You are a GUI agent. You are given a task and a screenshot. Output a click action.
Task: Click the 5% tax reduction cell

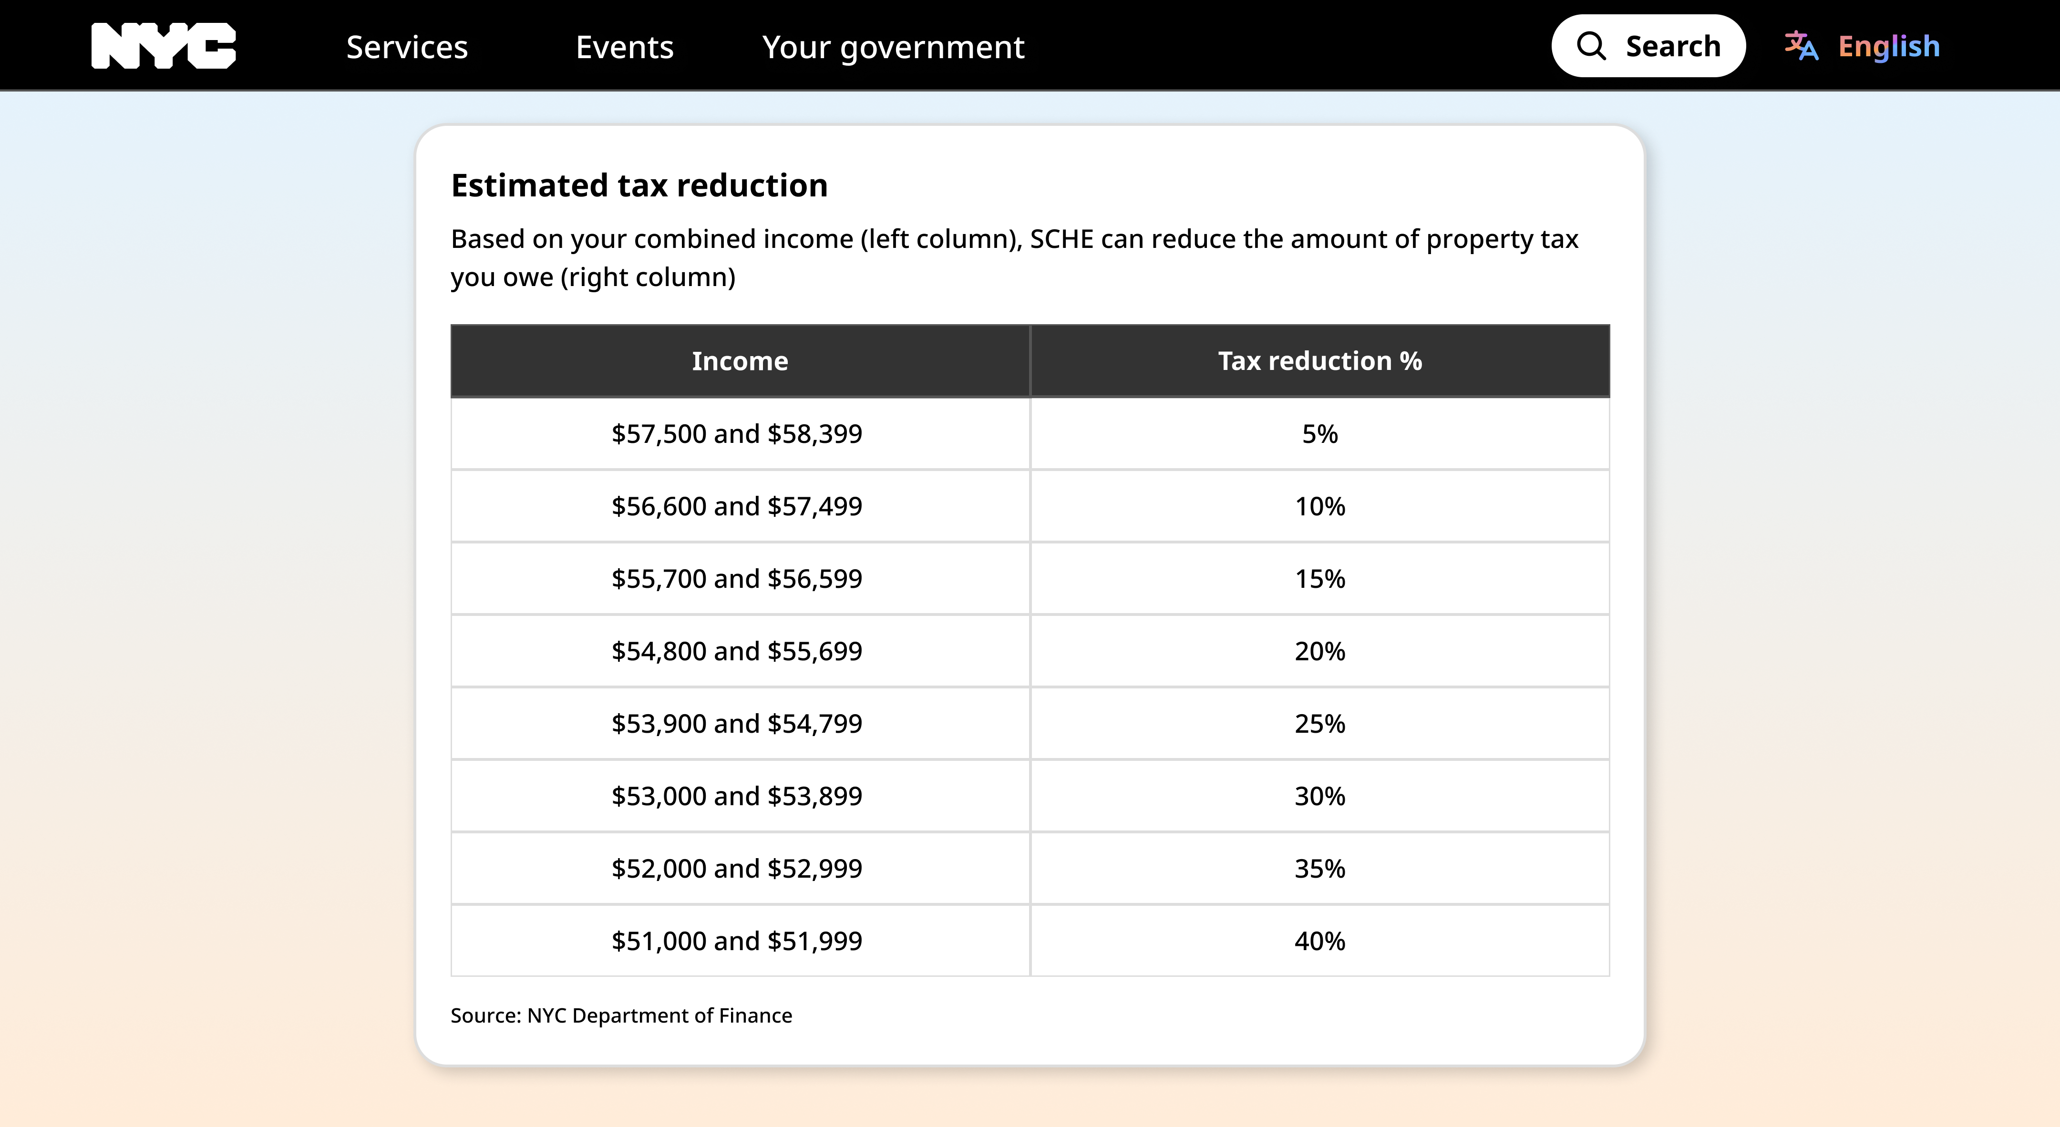point(1319,433)
